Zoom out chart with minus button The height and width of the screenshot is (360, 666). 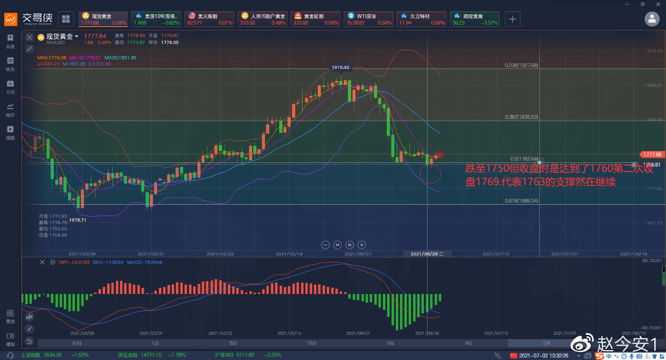325,245
